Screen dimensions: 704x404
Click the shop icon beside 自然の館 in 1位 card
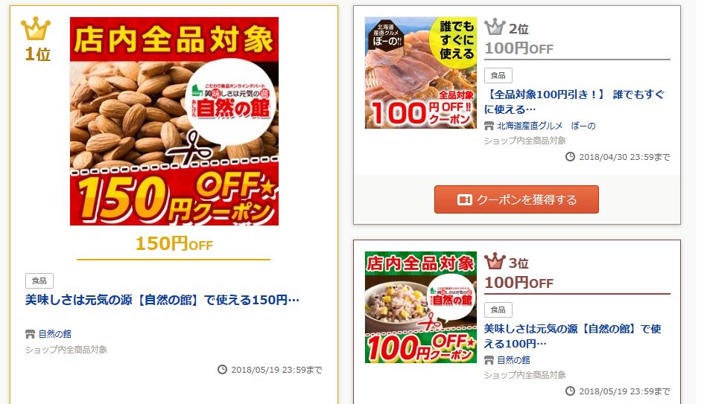click(x=30, y=333)
